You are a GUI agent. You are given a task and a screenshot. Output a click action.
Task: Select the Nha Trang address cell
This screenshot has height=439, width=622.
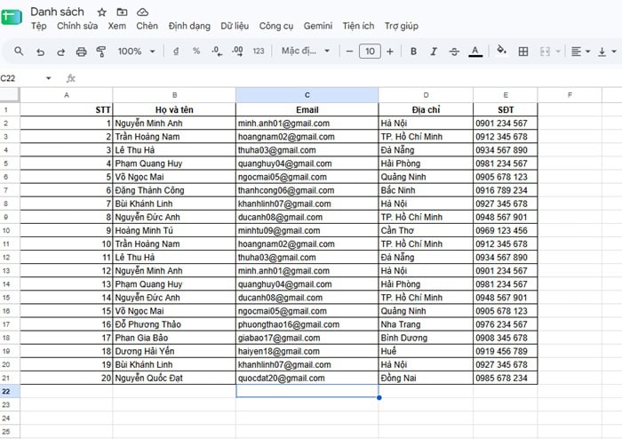click(426, 324)
